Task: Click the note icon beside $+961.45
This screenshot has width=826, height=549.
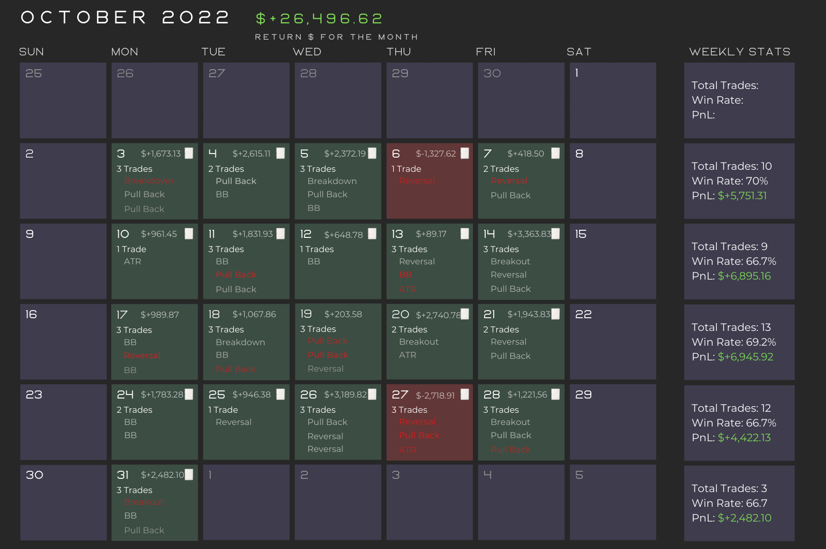Action: point(189,234)
